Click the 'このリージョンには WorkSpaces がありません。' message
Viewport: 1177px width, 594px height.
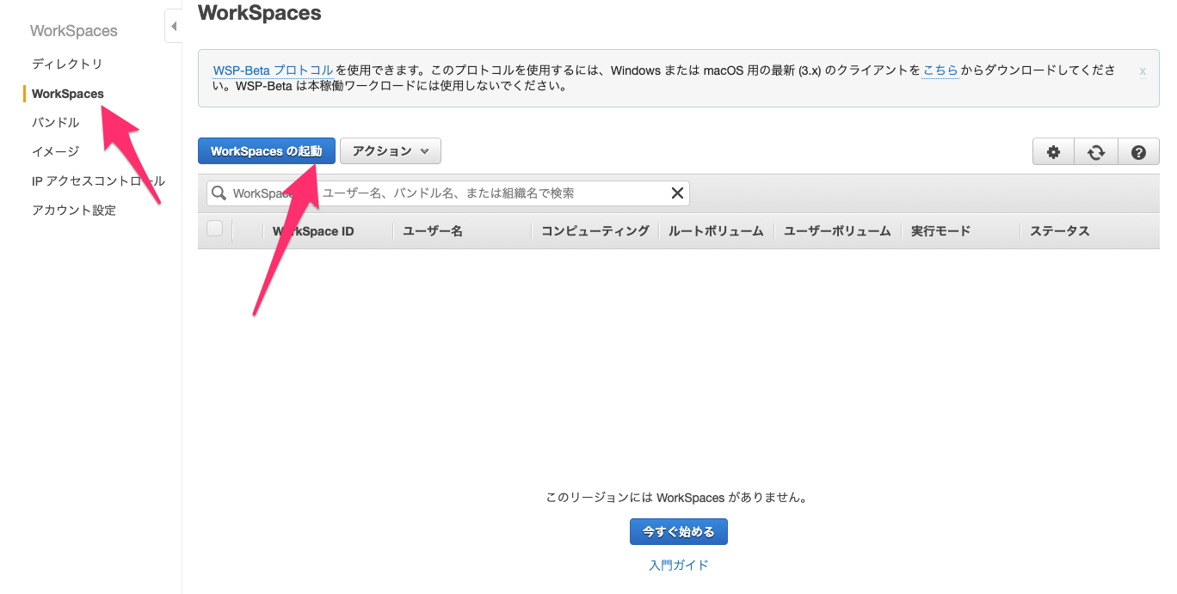[678, 498]
